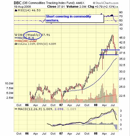Click the 35.0 price axis label

pos(122,59)
